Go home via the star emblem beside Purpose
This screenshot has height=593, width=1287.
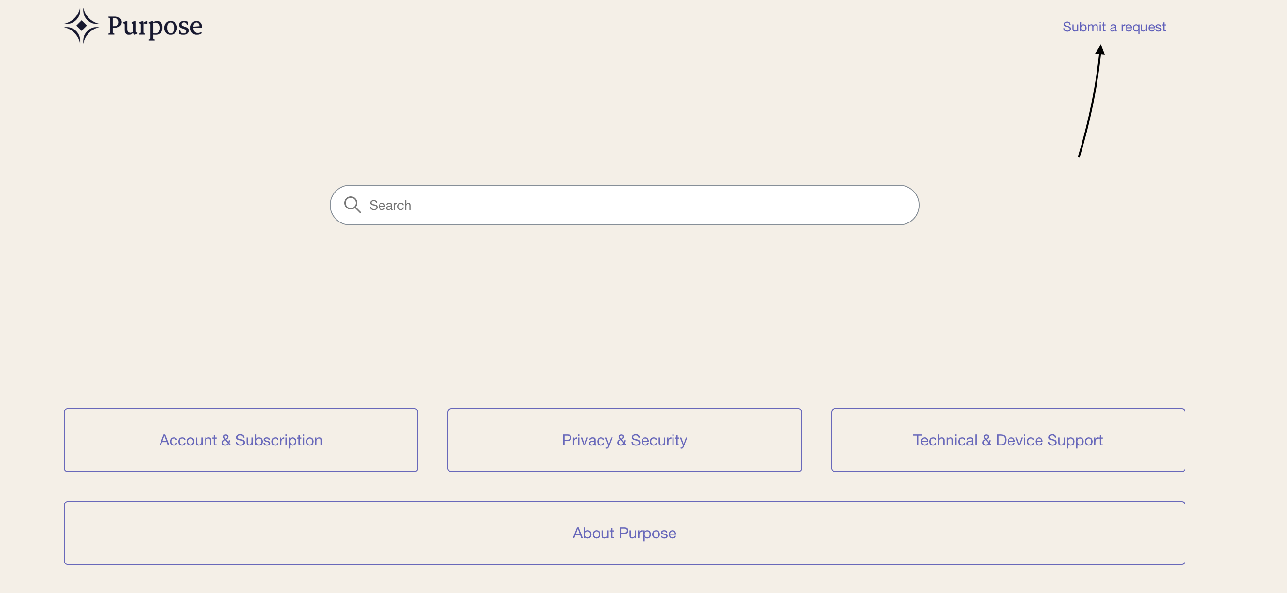point(81,26)
